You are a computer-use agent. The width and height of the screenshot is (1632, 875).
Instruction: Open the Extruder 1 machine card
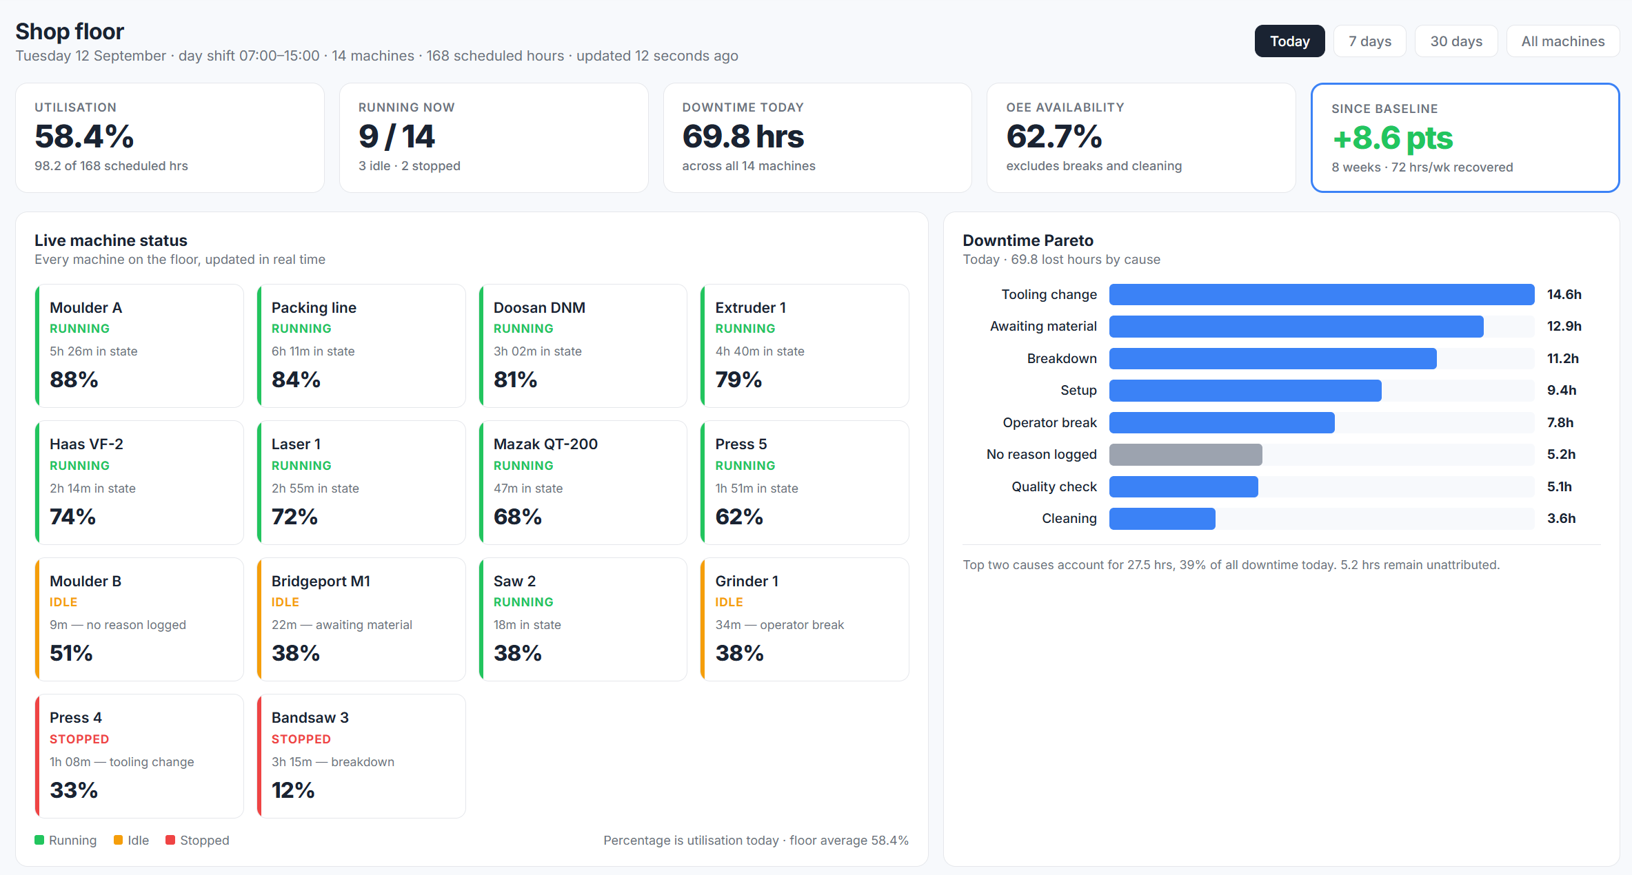coord(805,346)
